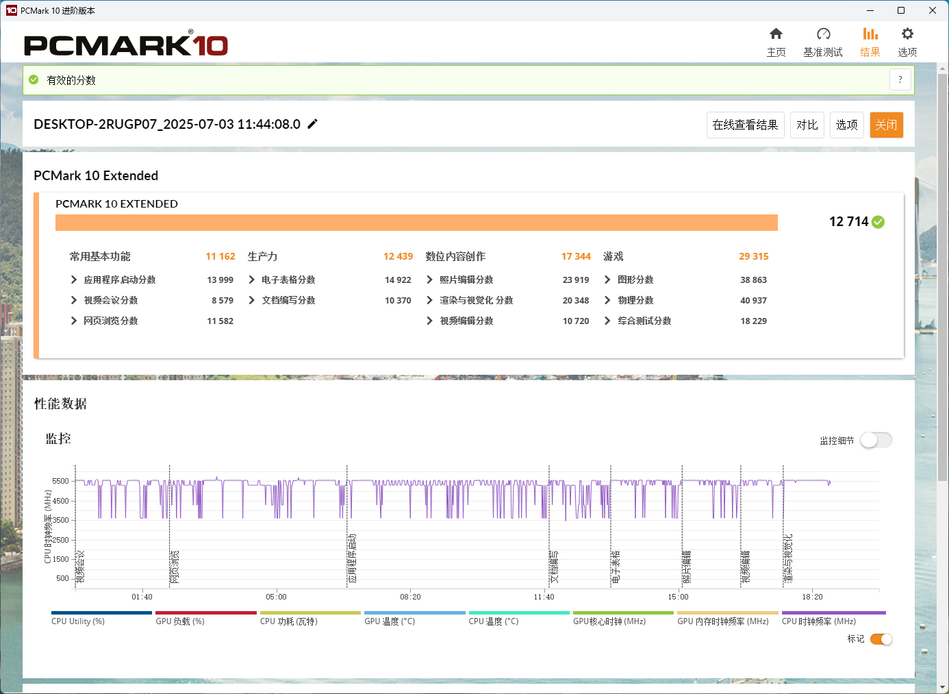Open the 选项 gear icon
This screenshot has width=949, height=694.
click(x=907, y=34)
